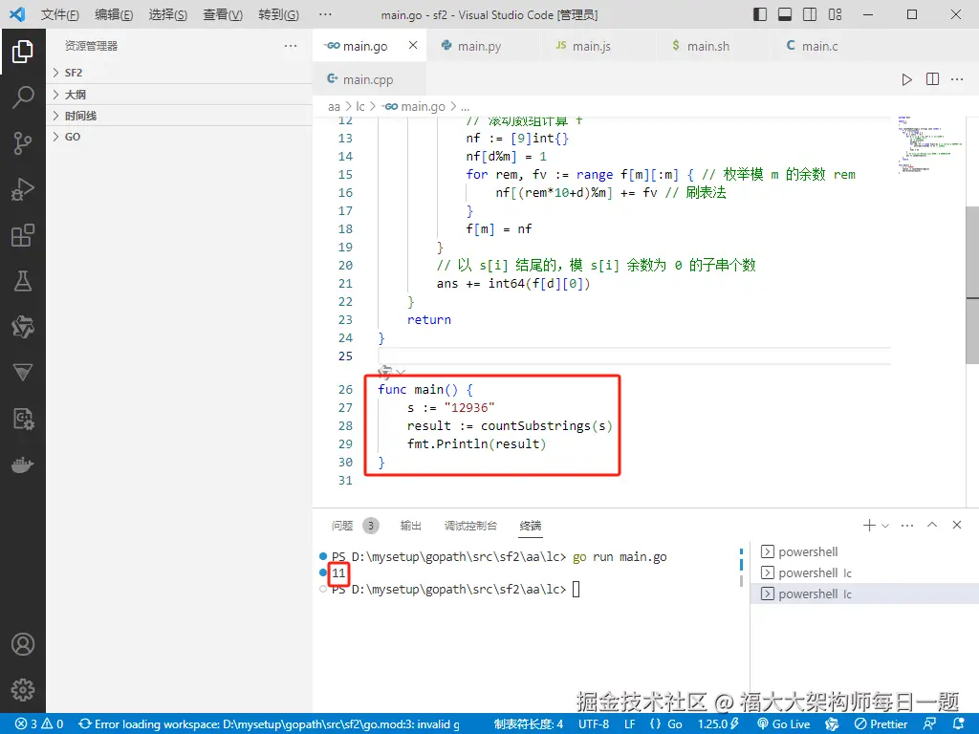Image resolution: width=979 pixels, height=734 pixels.
Task: Open terminal panel more actions
Action: click(907, 526)
